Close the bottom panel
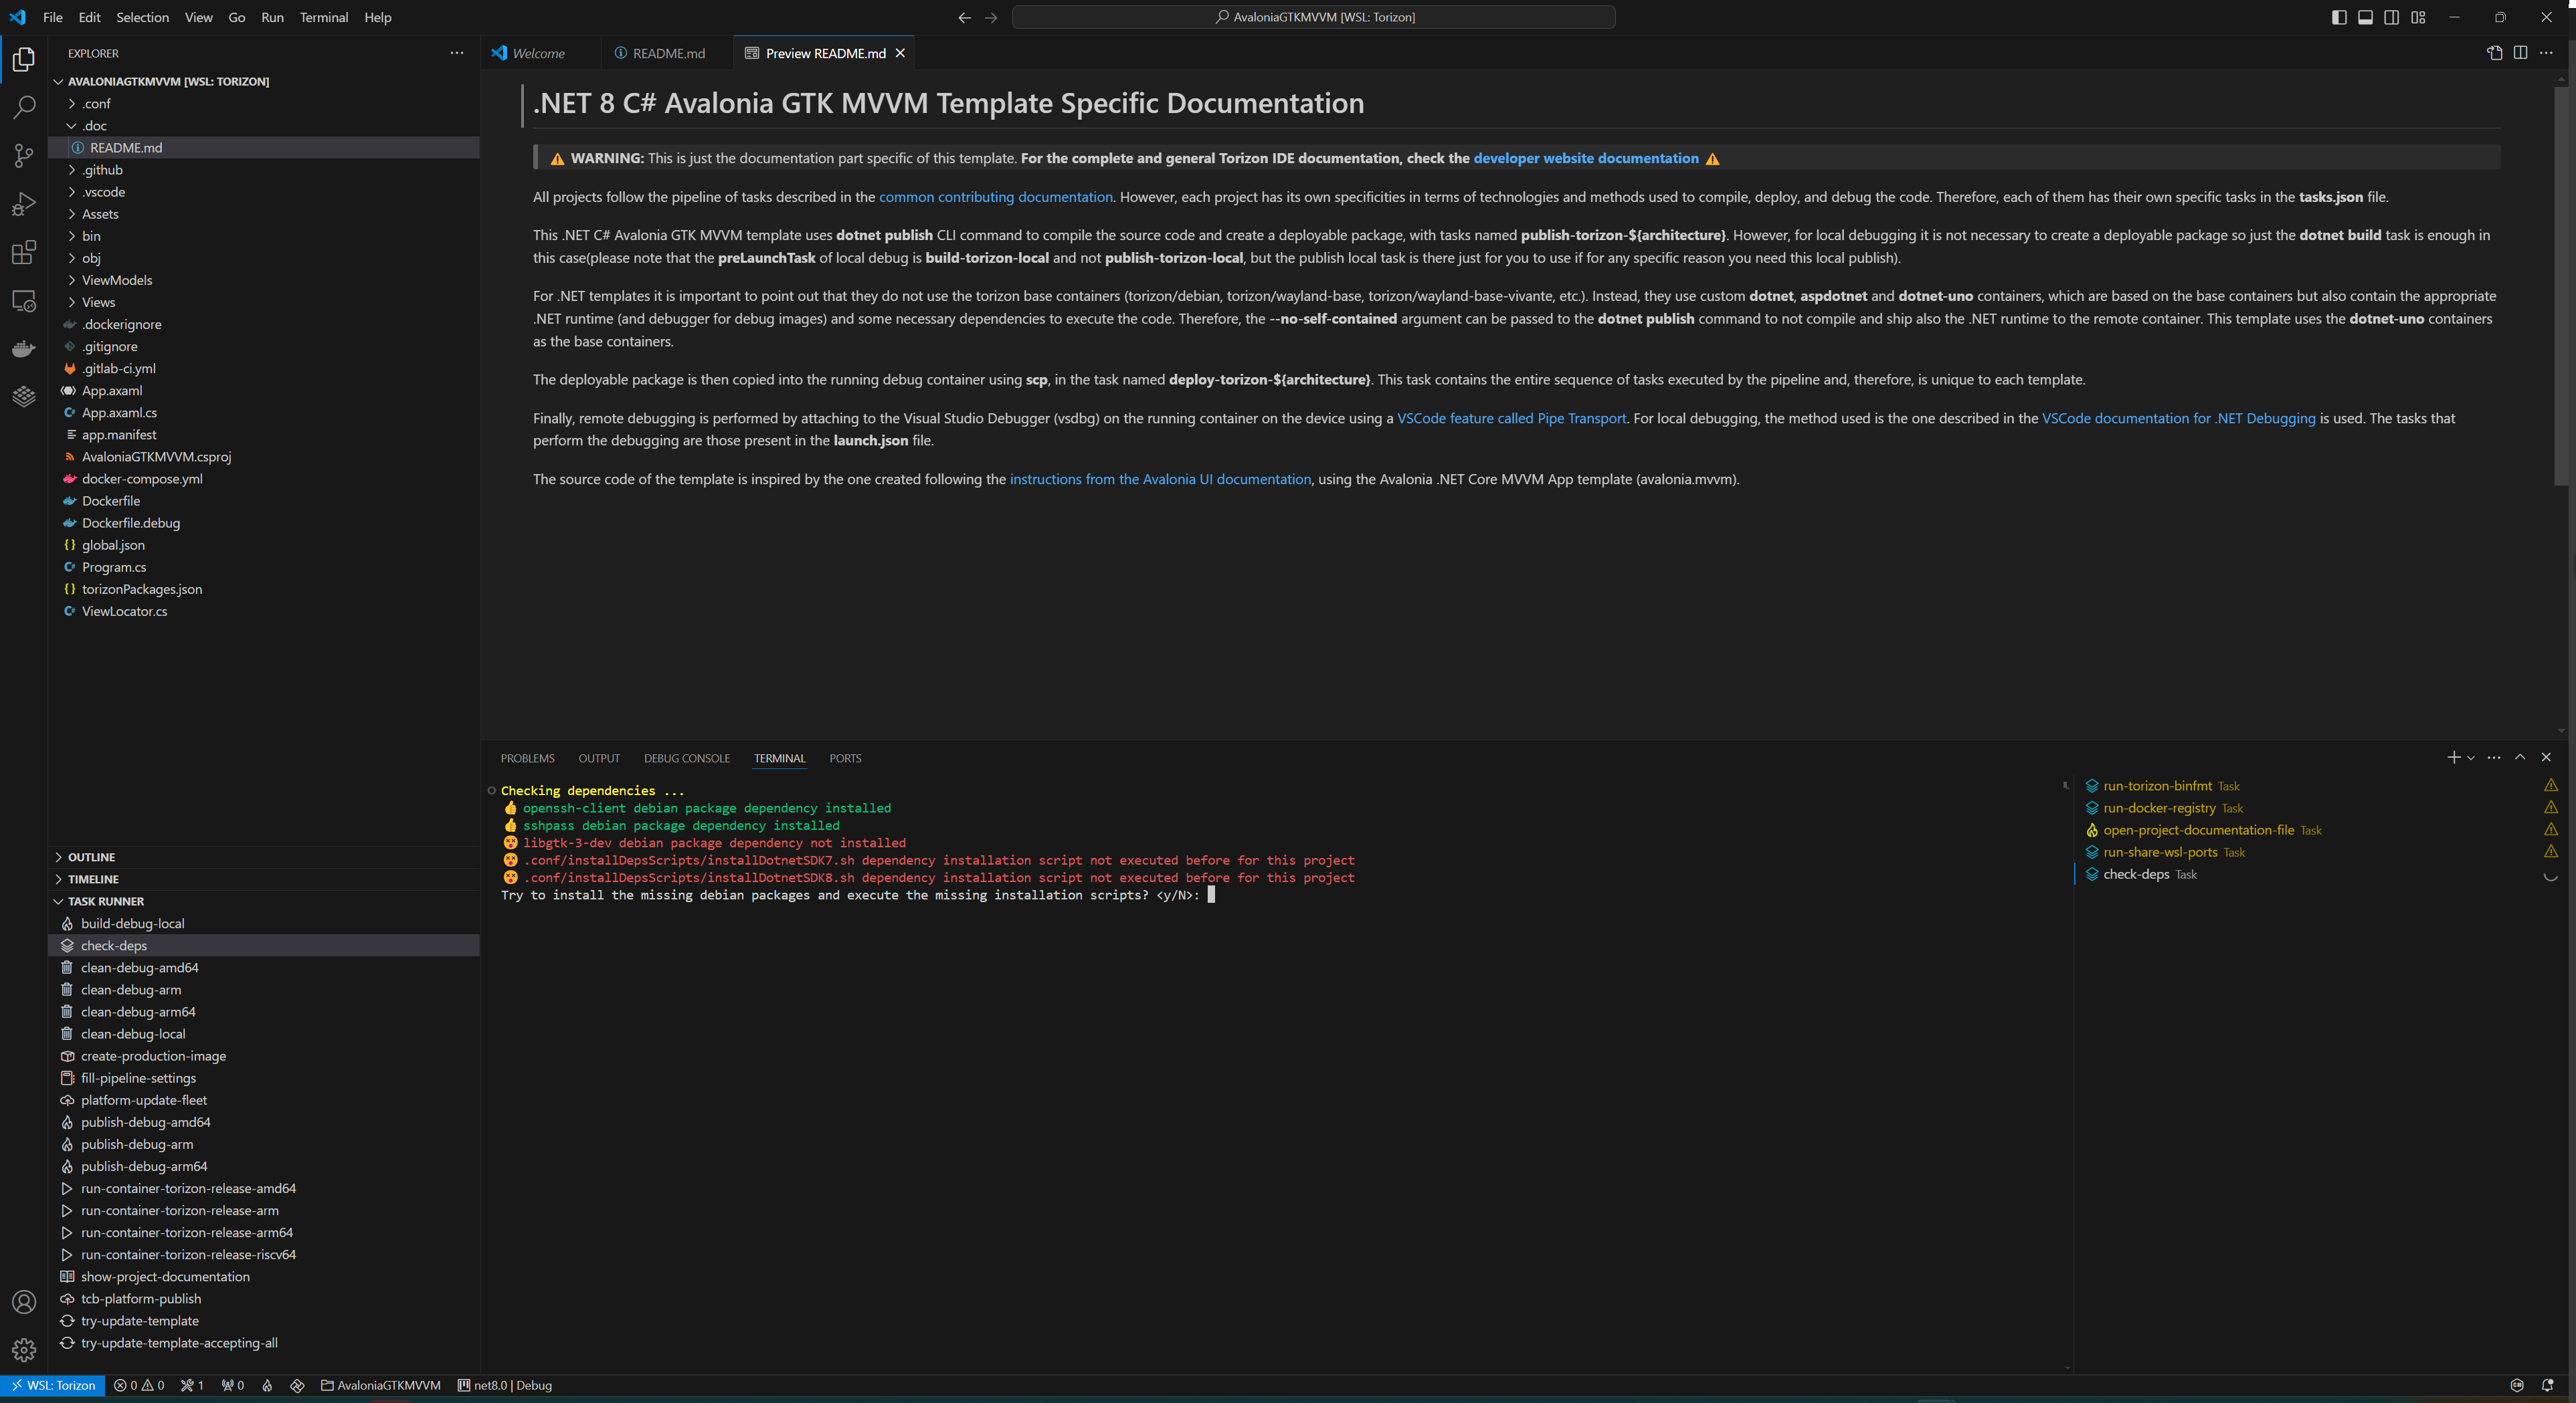The width and height of the screenshot is (2576, 1403). click(2546, 758)
